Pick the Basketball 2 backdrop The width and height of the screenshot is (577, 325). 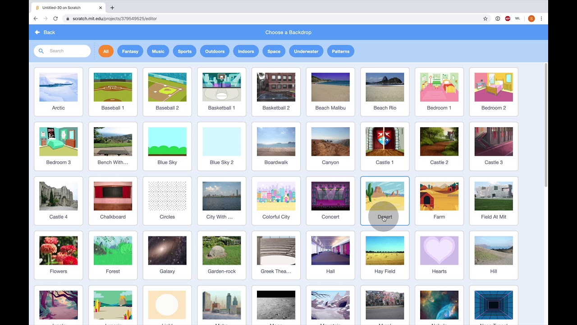tap(276, 92)
